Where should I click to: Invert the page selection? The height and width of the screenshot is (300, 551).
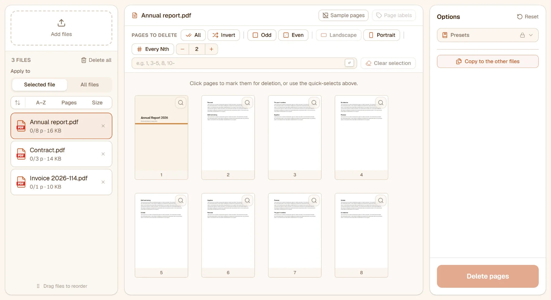[224, 35]
